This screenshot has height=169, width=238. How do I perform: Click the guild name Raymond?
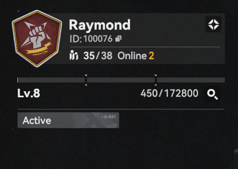[x=100, y=25]
